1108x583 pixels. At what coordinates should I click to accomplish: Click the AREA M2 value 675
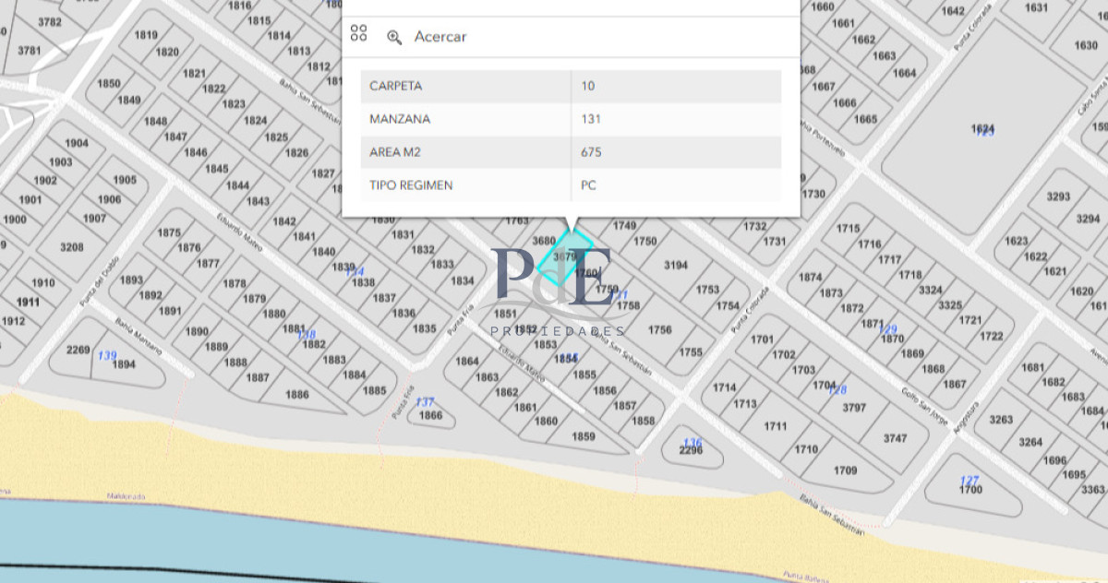pyautogui.click(x=591, y=151)
